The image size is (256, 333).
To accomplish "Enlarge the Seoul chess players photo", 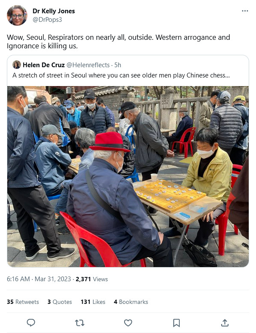I will coord(128,176).
